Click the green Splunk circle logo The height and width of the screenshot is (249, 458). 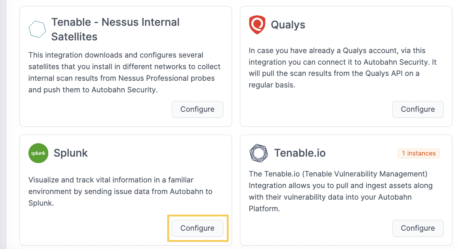tap(39, 153)
